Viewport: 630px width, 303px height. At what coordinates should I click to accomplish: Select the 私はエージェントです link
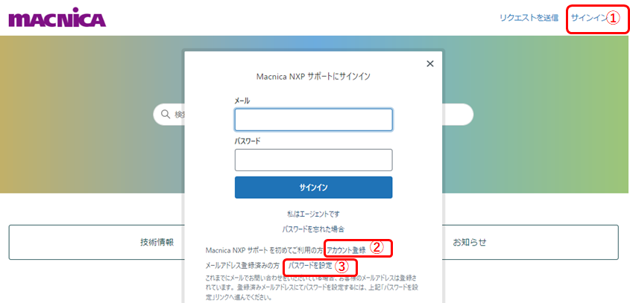coord(313,214)
